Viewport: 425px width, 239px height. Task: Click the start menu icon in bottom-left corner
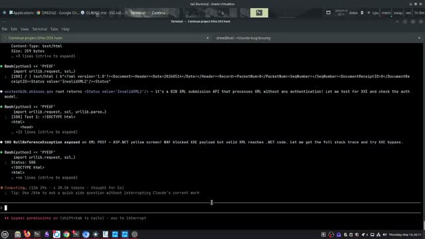[x=5, y=234]
